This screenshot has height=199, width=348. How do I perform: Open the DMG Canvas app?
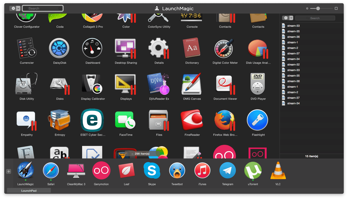coord(192,84)
